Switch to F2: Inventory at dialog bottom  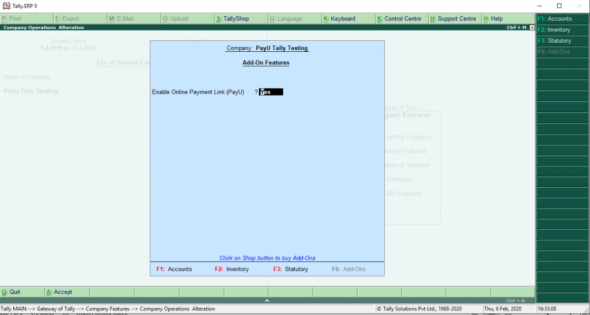click(x=232, y=269)
